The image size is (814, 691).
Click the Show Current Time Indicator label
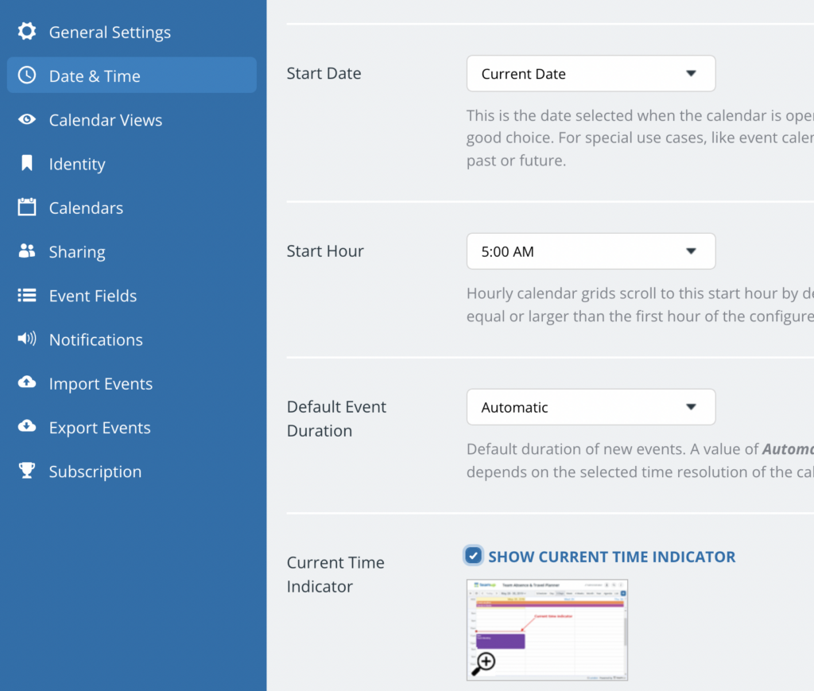[611, 557]
